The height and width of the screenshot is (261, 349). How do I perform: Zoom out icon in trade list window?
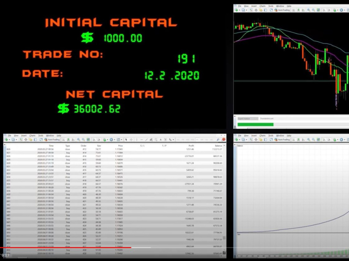(x=83, y=140)
